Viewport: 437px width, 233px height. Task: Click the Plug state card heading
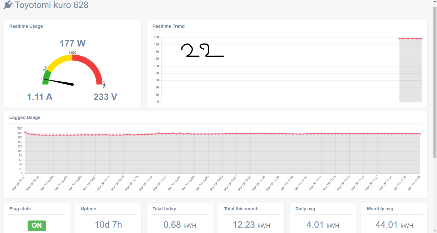click(x=20, y=209)
